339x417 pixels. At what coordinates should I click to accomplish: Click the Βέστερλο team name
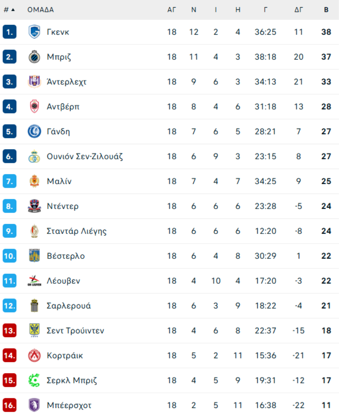click(66, 256)
